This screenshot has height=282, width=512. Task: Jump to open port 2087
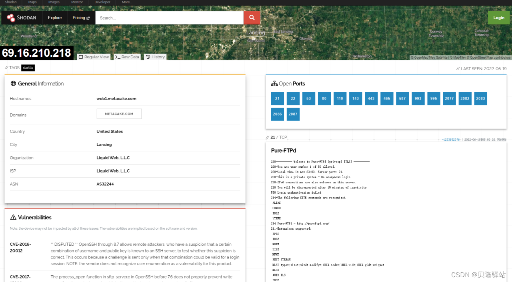coord(293,114)
